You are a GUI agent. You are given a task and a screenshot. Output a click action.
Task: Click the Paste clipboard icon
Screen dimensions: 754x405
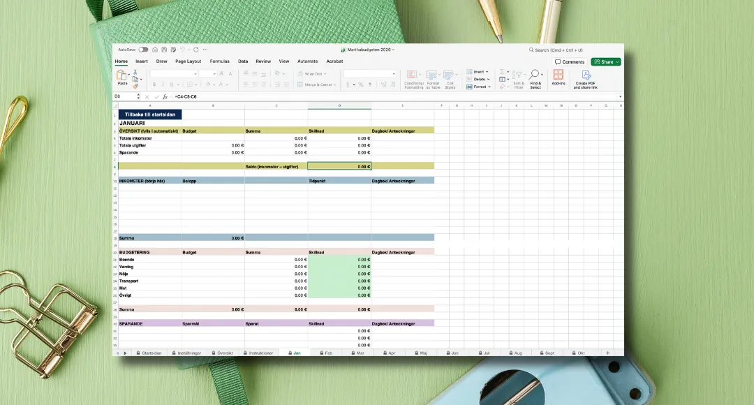tap(122, 75)
